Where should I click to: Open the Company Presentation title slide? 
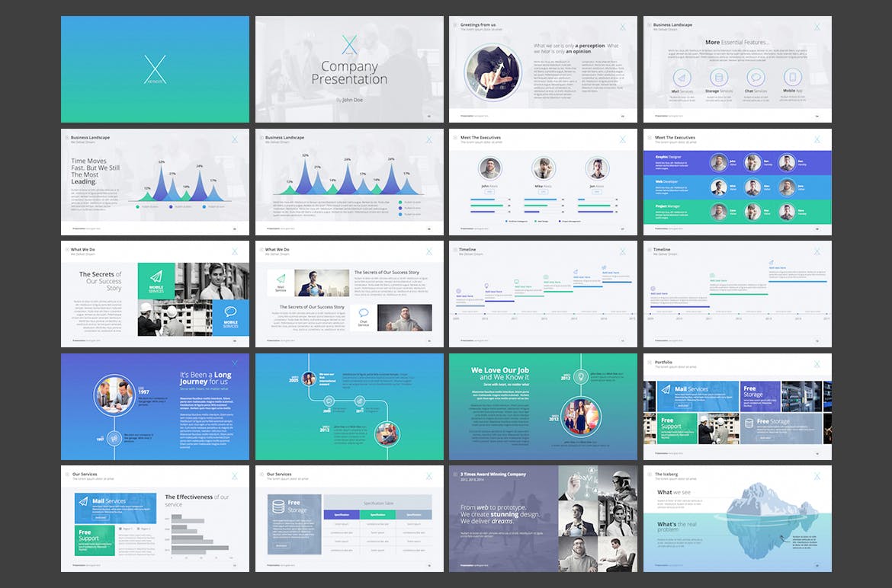tap(349, 69)
